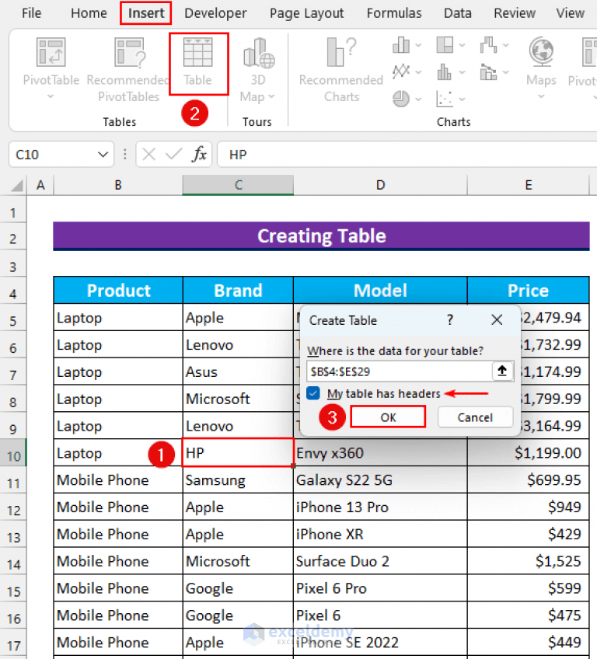Click the formula bar showing HP
Viewport: 597px width, 659px height.
407,155
